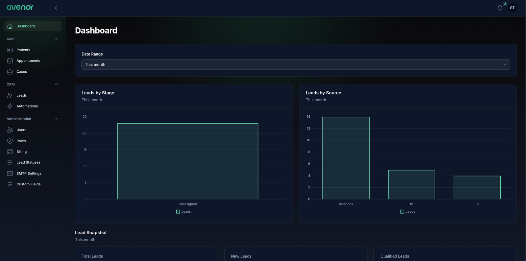Click the fb bar in Leads by Source
526x261 pixels.
click(412, 184)
